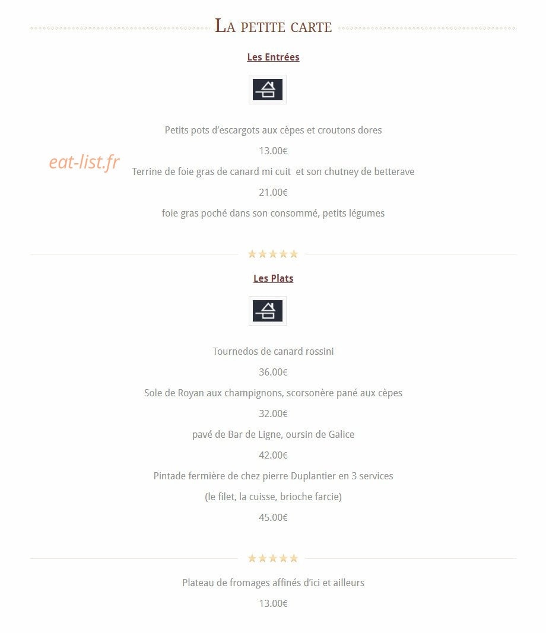Click the foie gras poché dans son consommé line
This screenshot has height=633, width=546.
273,213
